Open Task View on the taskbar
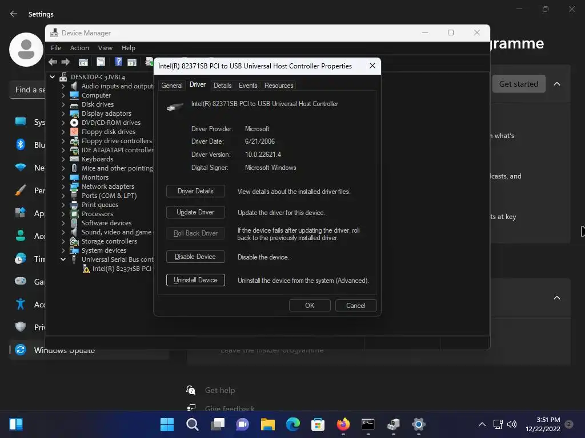This screenshot has width=585, height=438. 218,424
